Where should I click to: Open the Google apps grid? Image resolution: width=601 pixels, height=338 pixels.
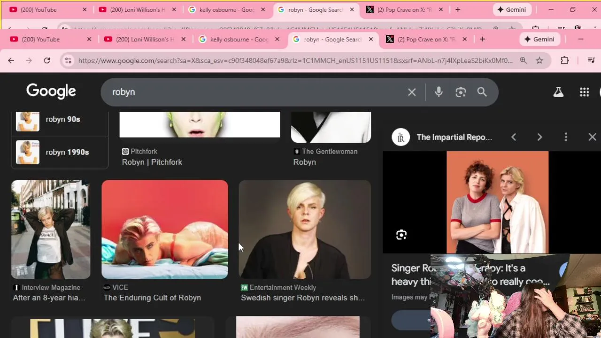pyautogui.click(x=584, y=92)
